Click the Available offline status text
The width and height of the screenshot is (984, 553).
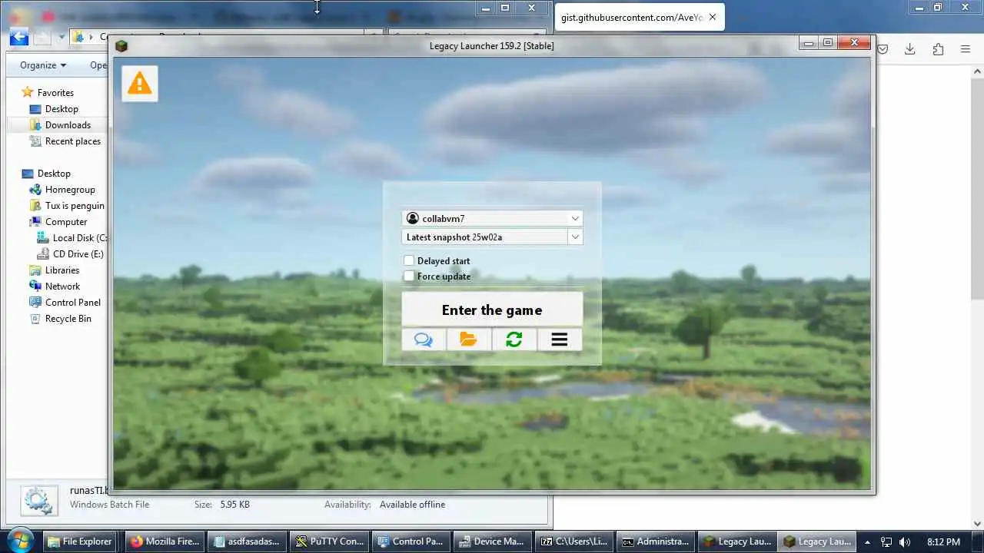(x=412, y=505)
